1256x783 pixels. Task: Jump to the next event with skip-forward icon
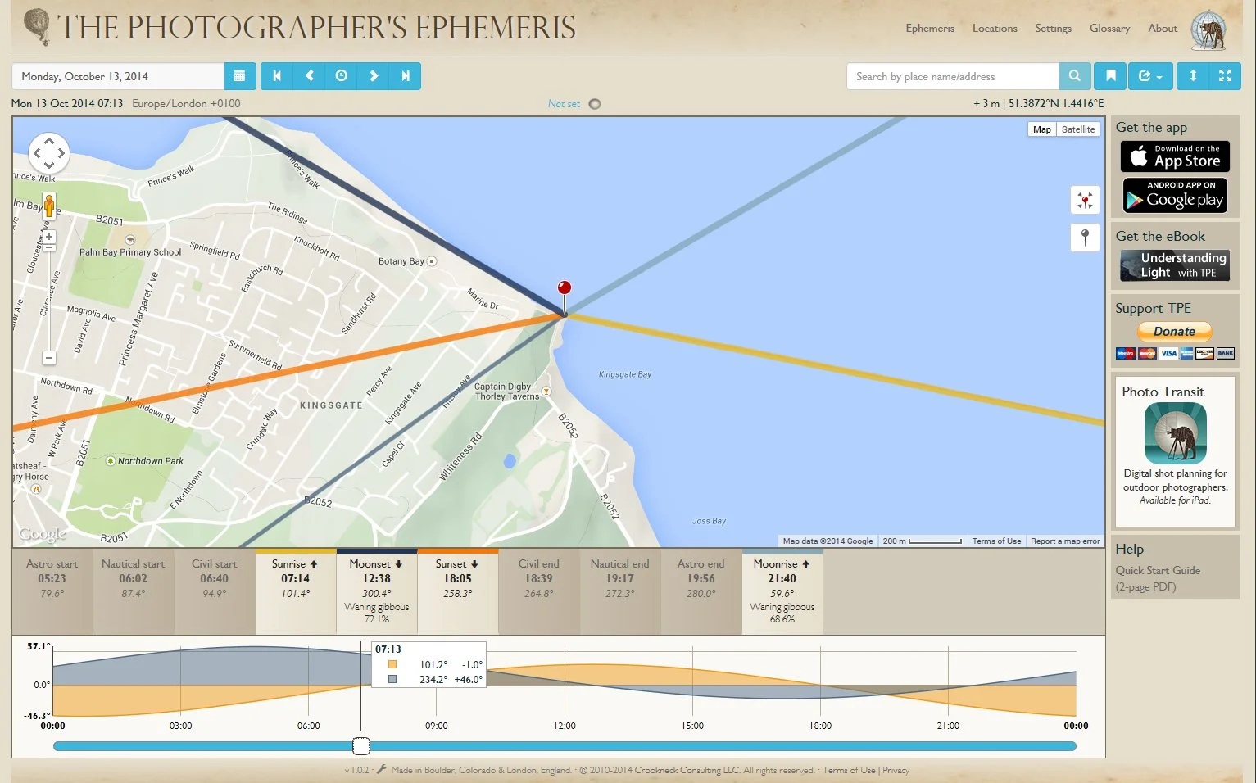405,76
